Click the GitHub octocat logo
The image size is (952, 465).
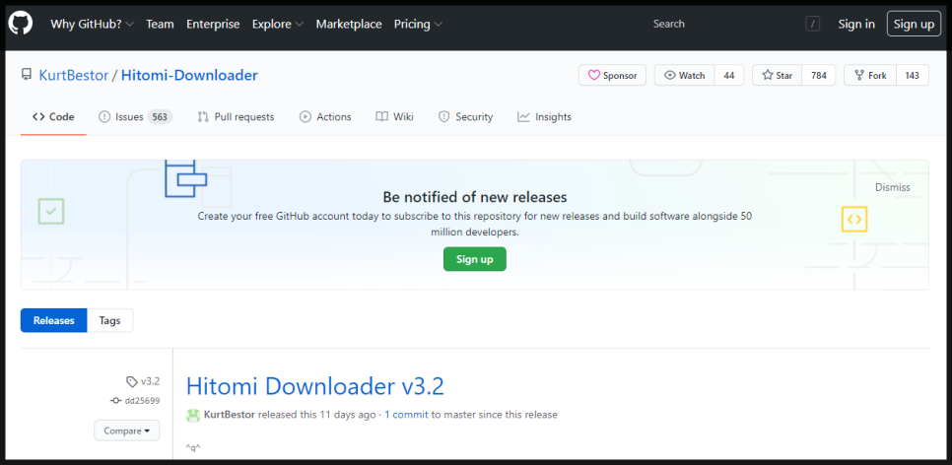coord(21,24)
